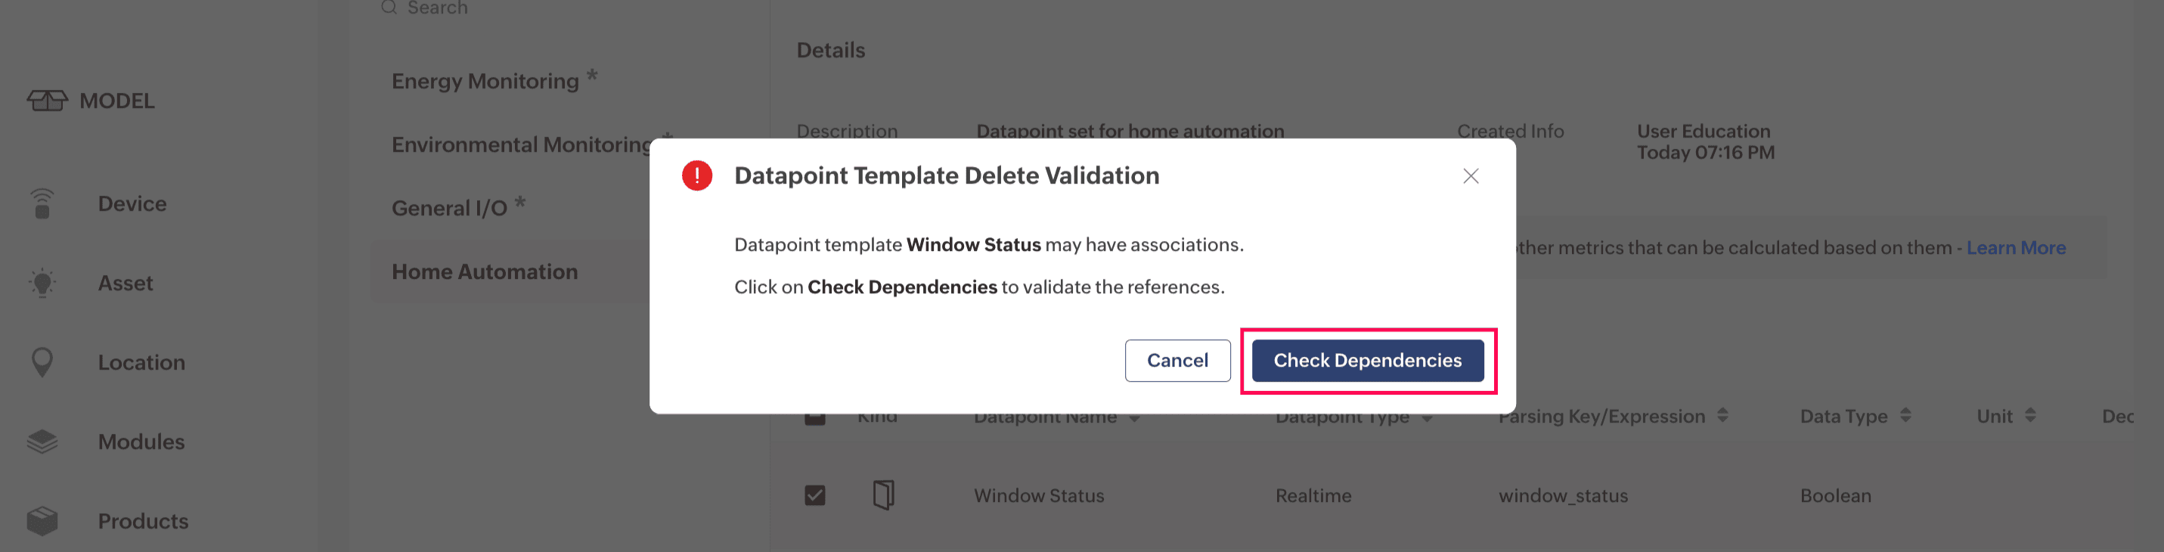Sort by the Parsing Key/Expression column
Screen dimensions: 2164x552
tap(1722, 415)
